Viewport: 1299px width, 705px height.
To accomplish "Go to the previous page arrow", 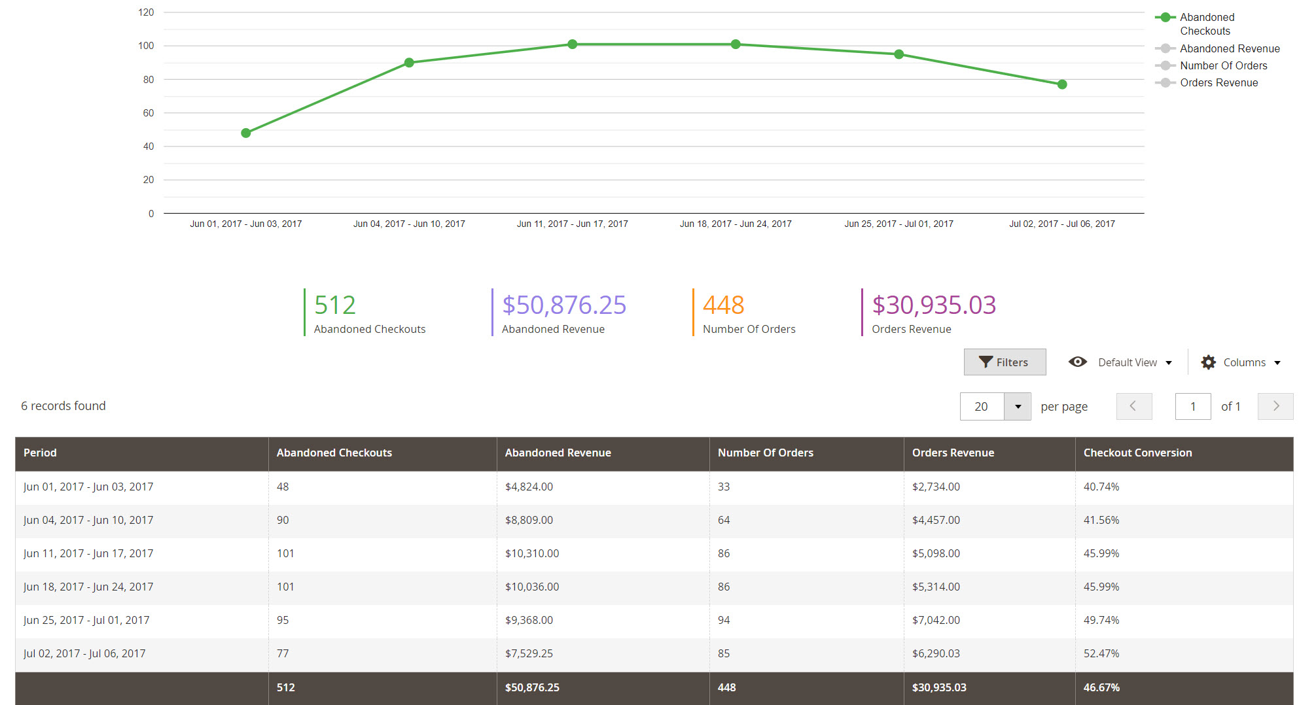I will (1133, 406).
